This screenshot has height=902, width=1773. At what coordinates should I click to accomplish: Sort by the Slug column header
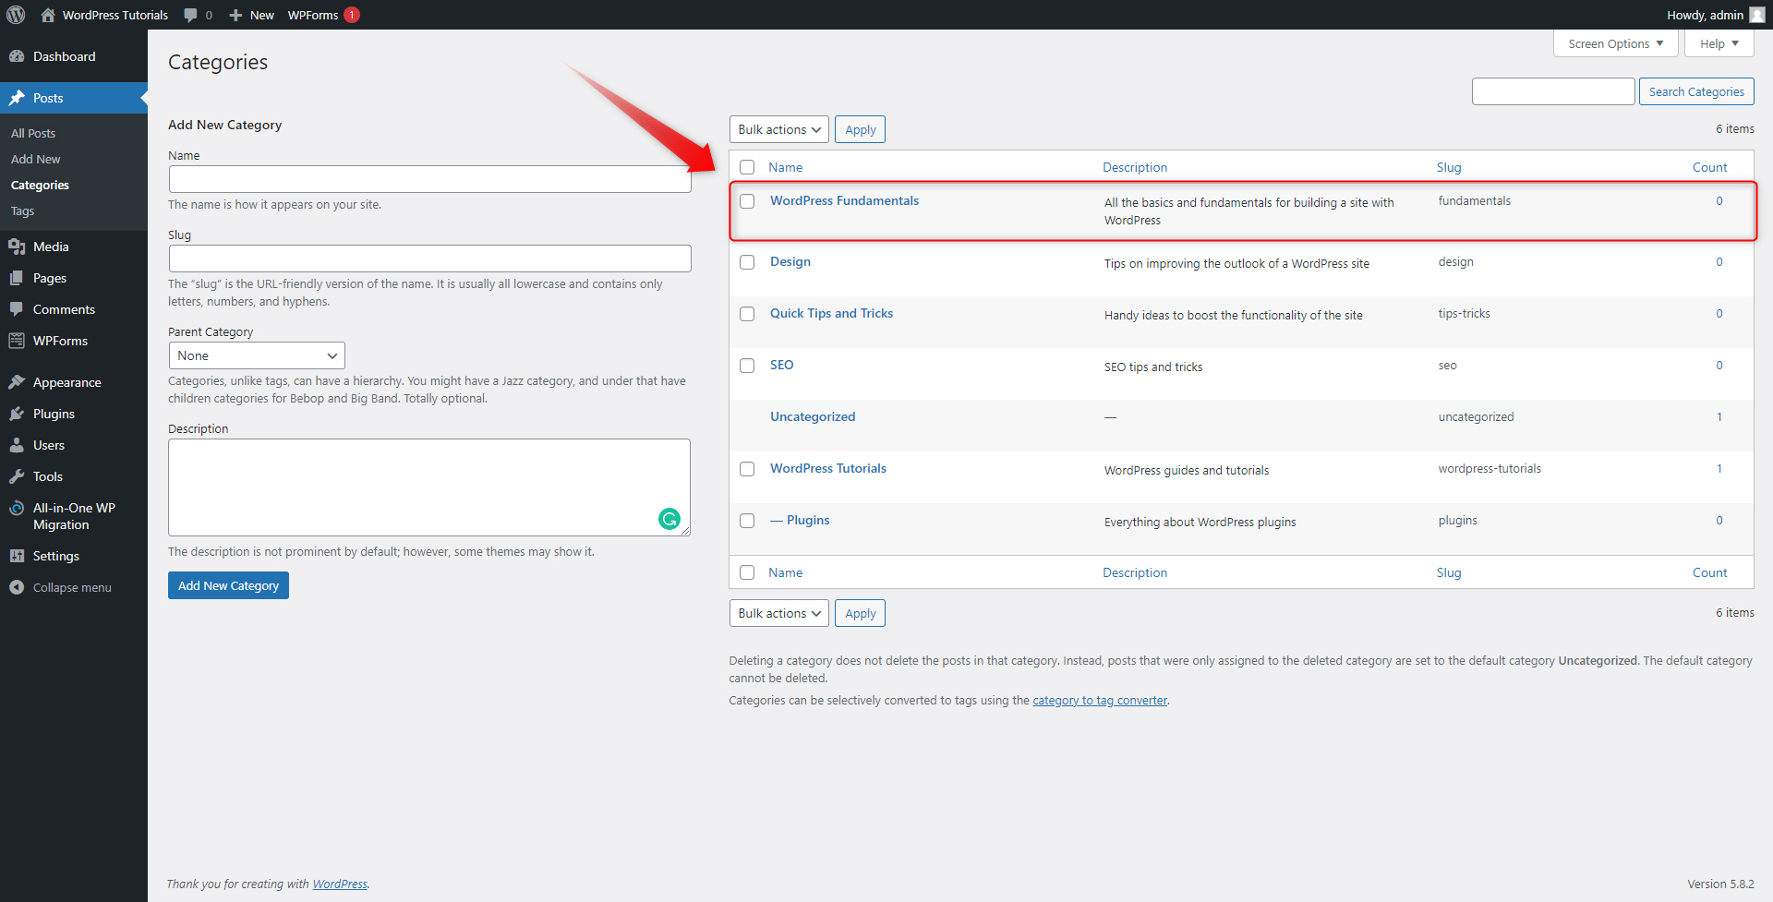click(x=1449, y=167)
